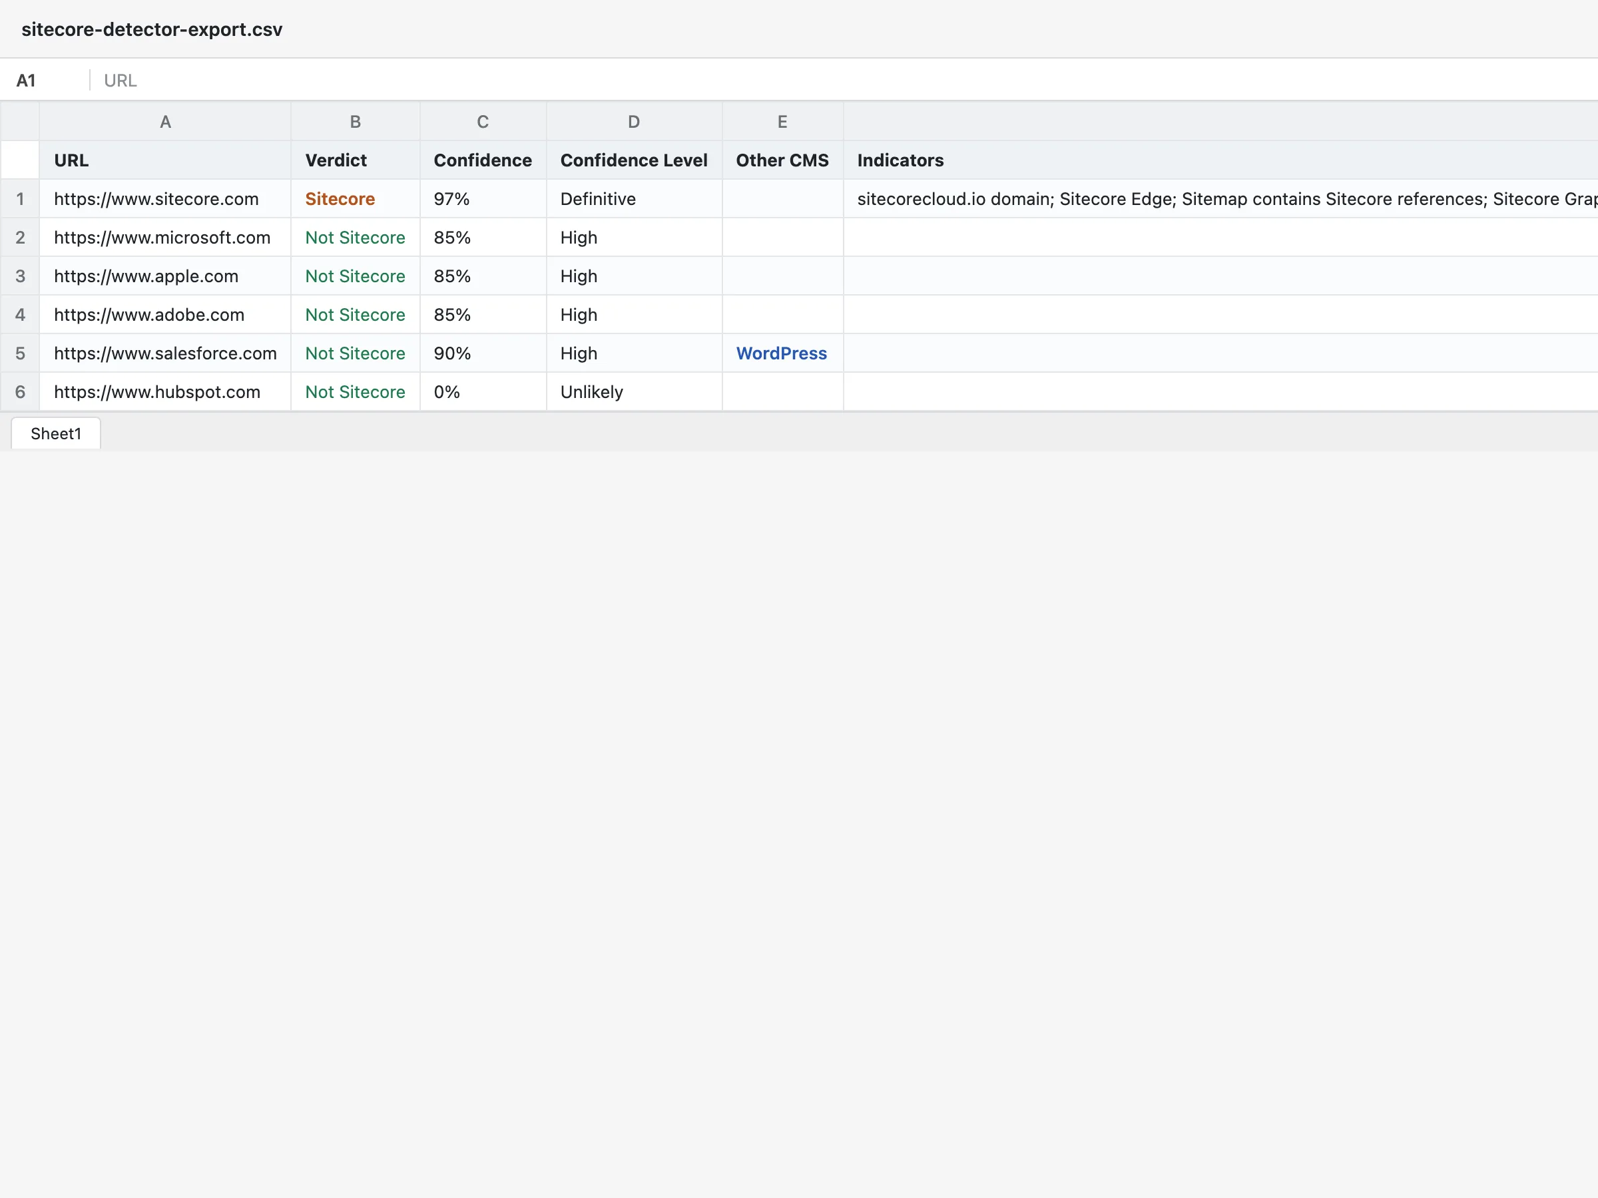Screen dimensions: 1598x1198
Task: Select the https://www.microsoft.com cell
Action: (165, 238)
